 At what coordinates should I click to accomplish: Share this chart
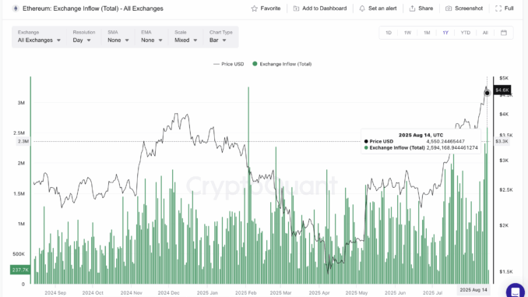[x=421, y=9]
